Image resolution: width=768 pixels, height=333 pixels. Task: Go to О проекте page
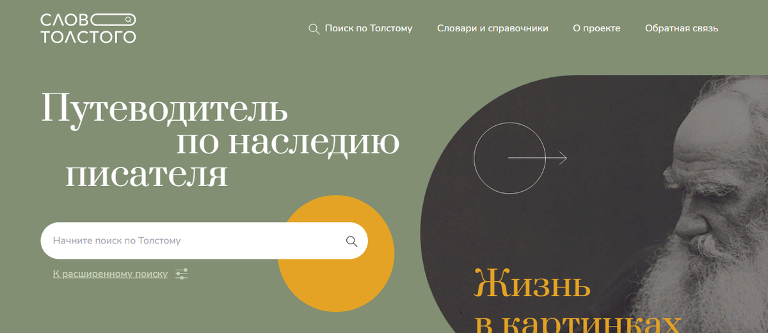tap(596, 28)
